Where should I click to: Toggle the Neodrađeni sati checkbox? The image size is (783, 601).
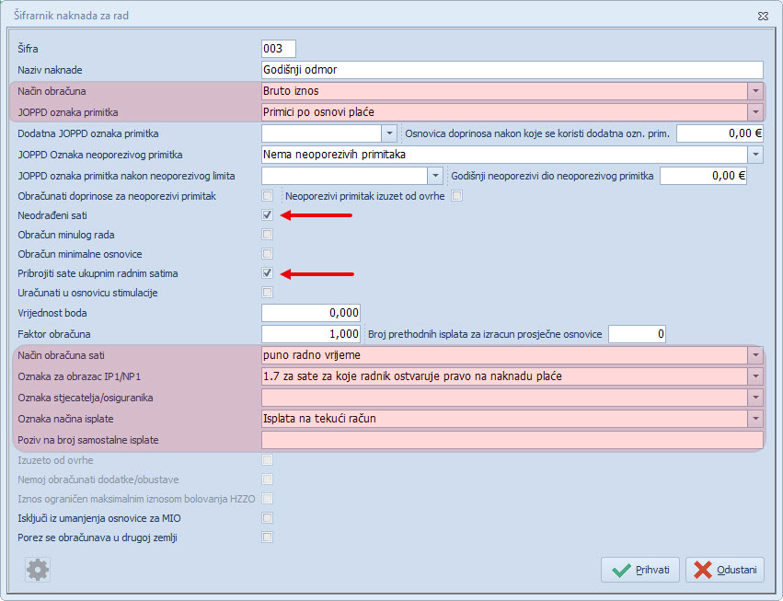(x=268, y=215)
